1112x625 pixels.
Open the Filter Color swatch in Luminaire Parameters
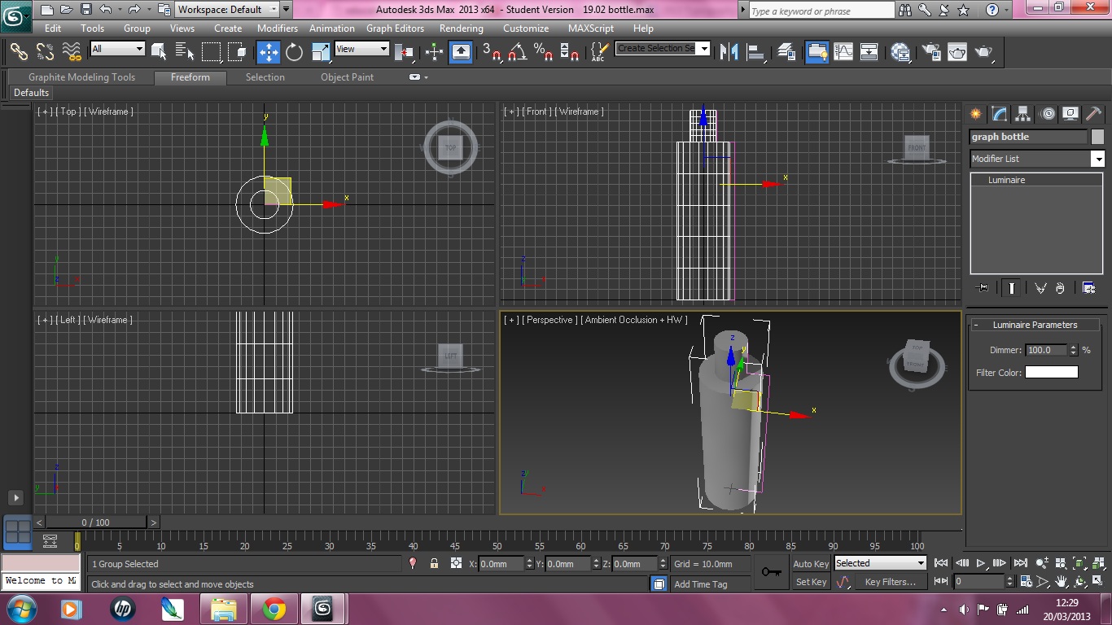[1051, 371]
